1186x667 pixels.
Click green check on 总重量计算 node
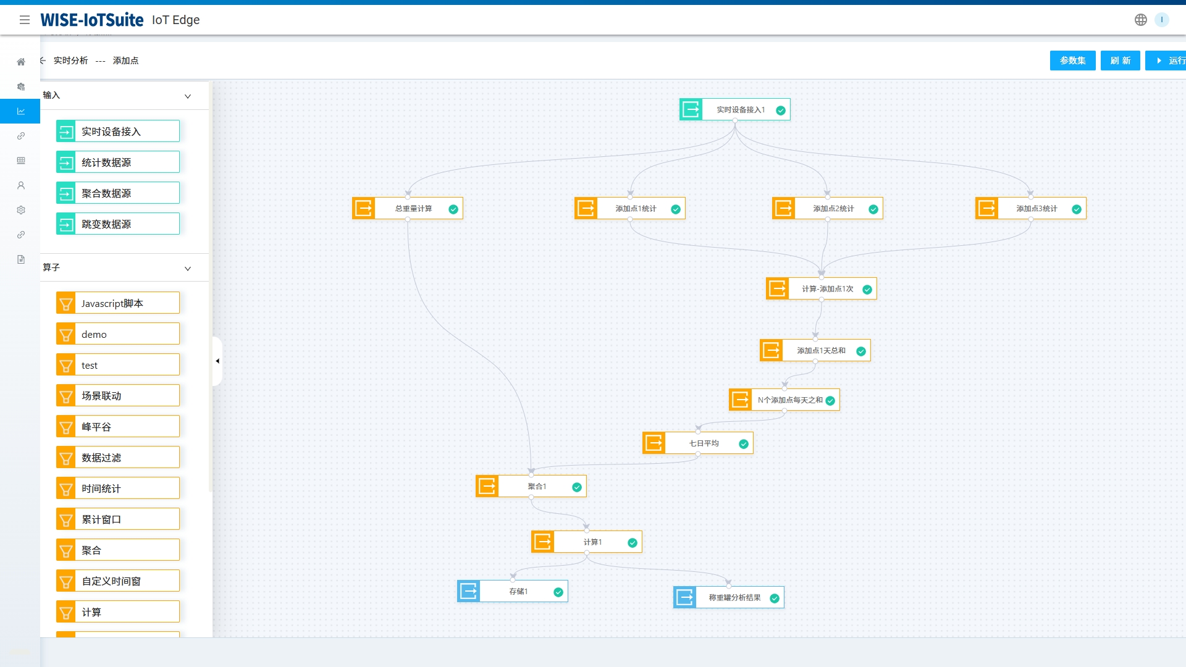[x=453, y=209]
